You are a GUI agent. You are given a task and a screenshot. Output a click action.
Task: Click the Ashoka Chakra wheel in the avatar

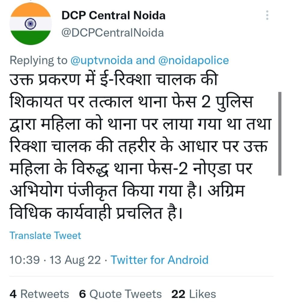coord(30,23)
